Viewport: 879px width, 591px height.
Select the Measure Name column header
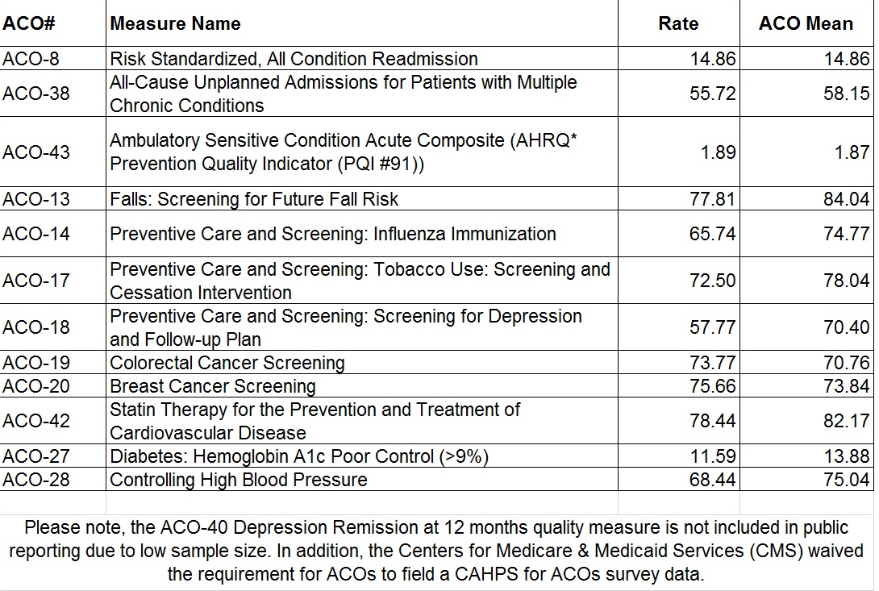coord(175,23)
